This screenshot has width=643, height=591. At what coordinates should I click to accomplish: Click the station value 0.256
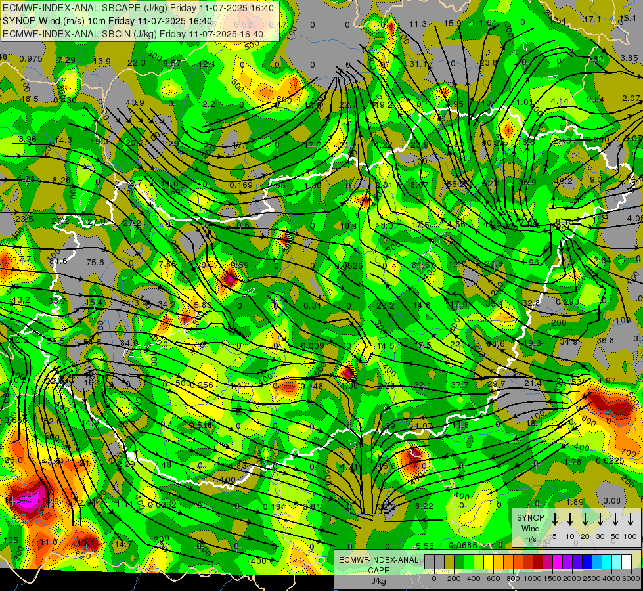(x=202, y=385)
